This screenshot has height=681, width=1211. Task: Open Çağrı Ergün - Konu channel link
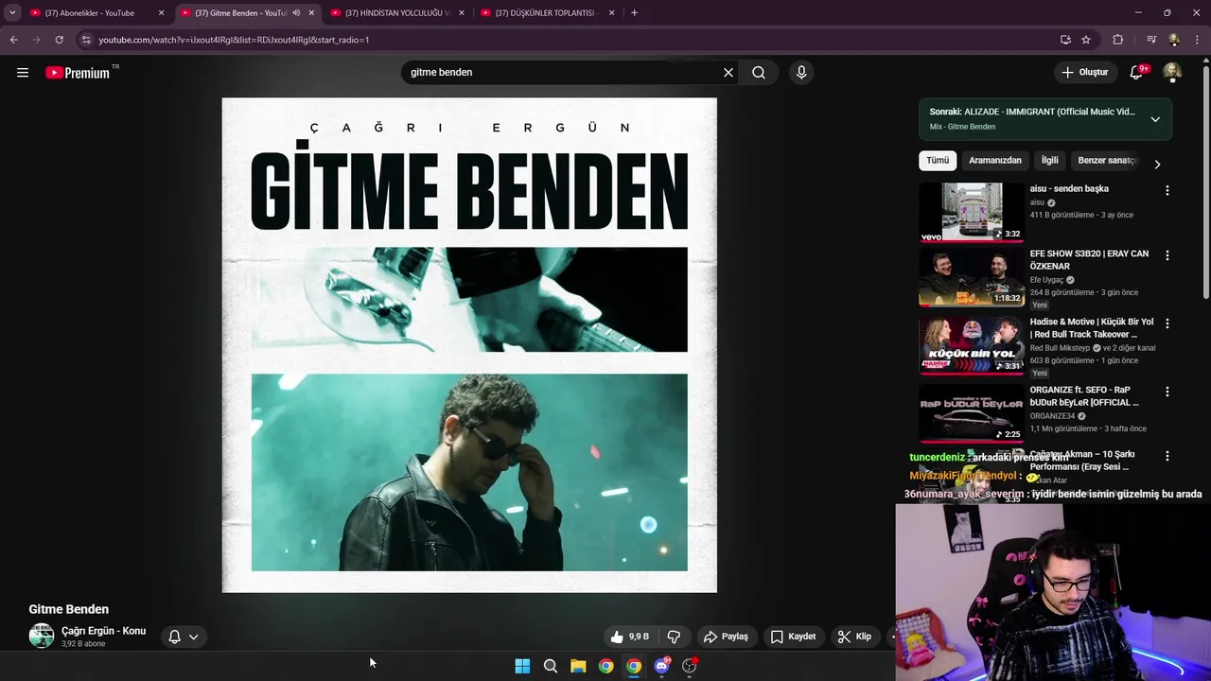pos(103,631)
